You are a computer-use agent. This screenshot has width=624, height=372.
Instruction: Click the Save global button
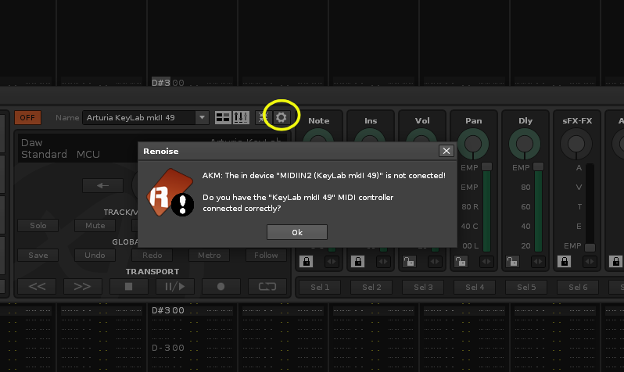coord(38,255)
